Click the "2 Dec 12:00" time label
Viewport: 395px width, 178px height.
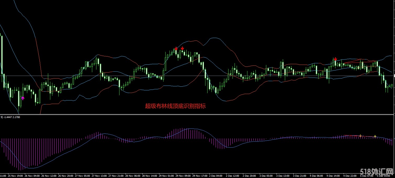[233, 176]
